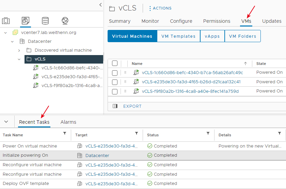Viewport: 286px width, 189px height.
Task: Click the vCLS folder icon in the tree
Action: point(29,59)
